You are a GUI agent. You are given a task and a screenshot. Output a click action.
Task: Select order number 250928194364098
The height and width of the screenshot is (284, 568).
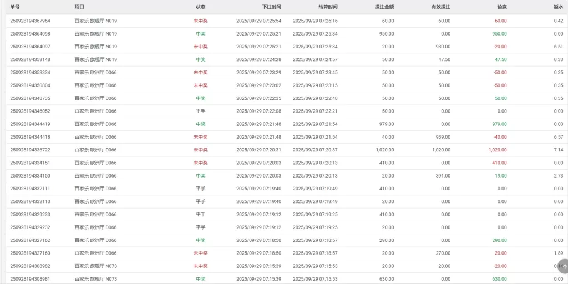click(30, 34)
